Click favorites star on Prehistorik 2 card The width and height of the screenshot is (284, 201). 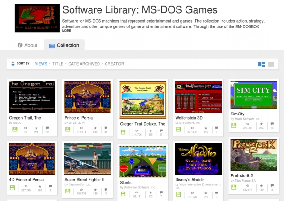(261, 185)
